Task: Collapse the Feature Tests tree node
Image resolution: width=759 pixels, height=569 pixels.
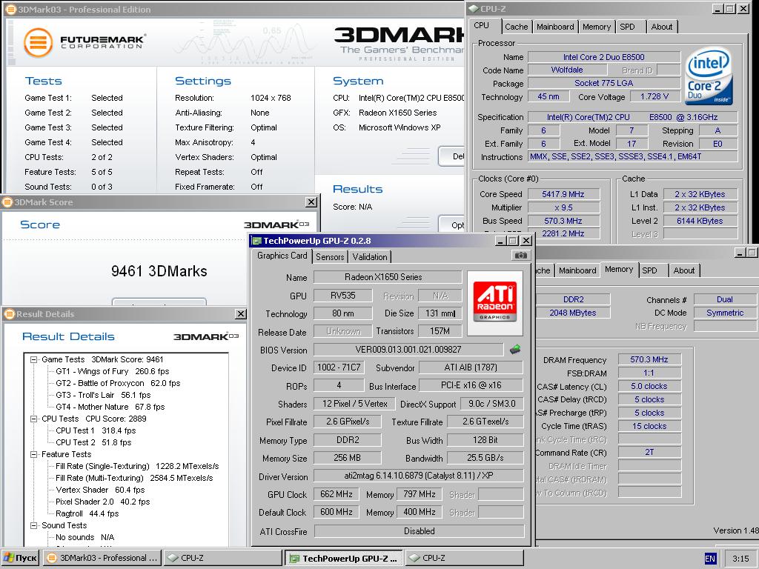Action: point(34,454)
